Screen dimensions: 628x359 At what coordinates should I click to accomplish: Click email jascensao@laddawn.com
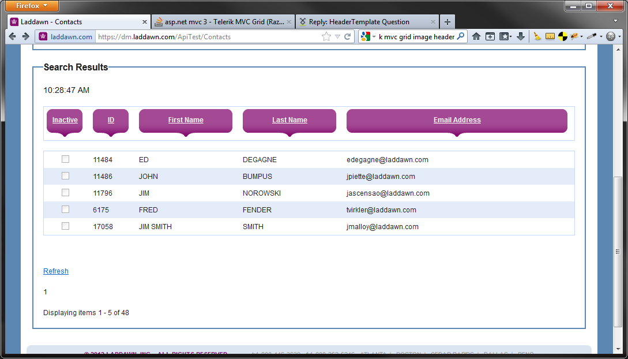point(388,193)
